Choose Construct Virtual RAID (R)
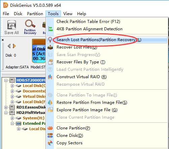Viewport: 169px width, 149px height. (x=107, y=77)
